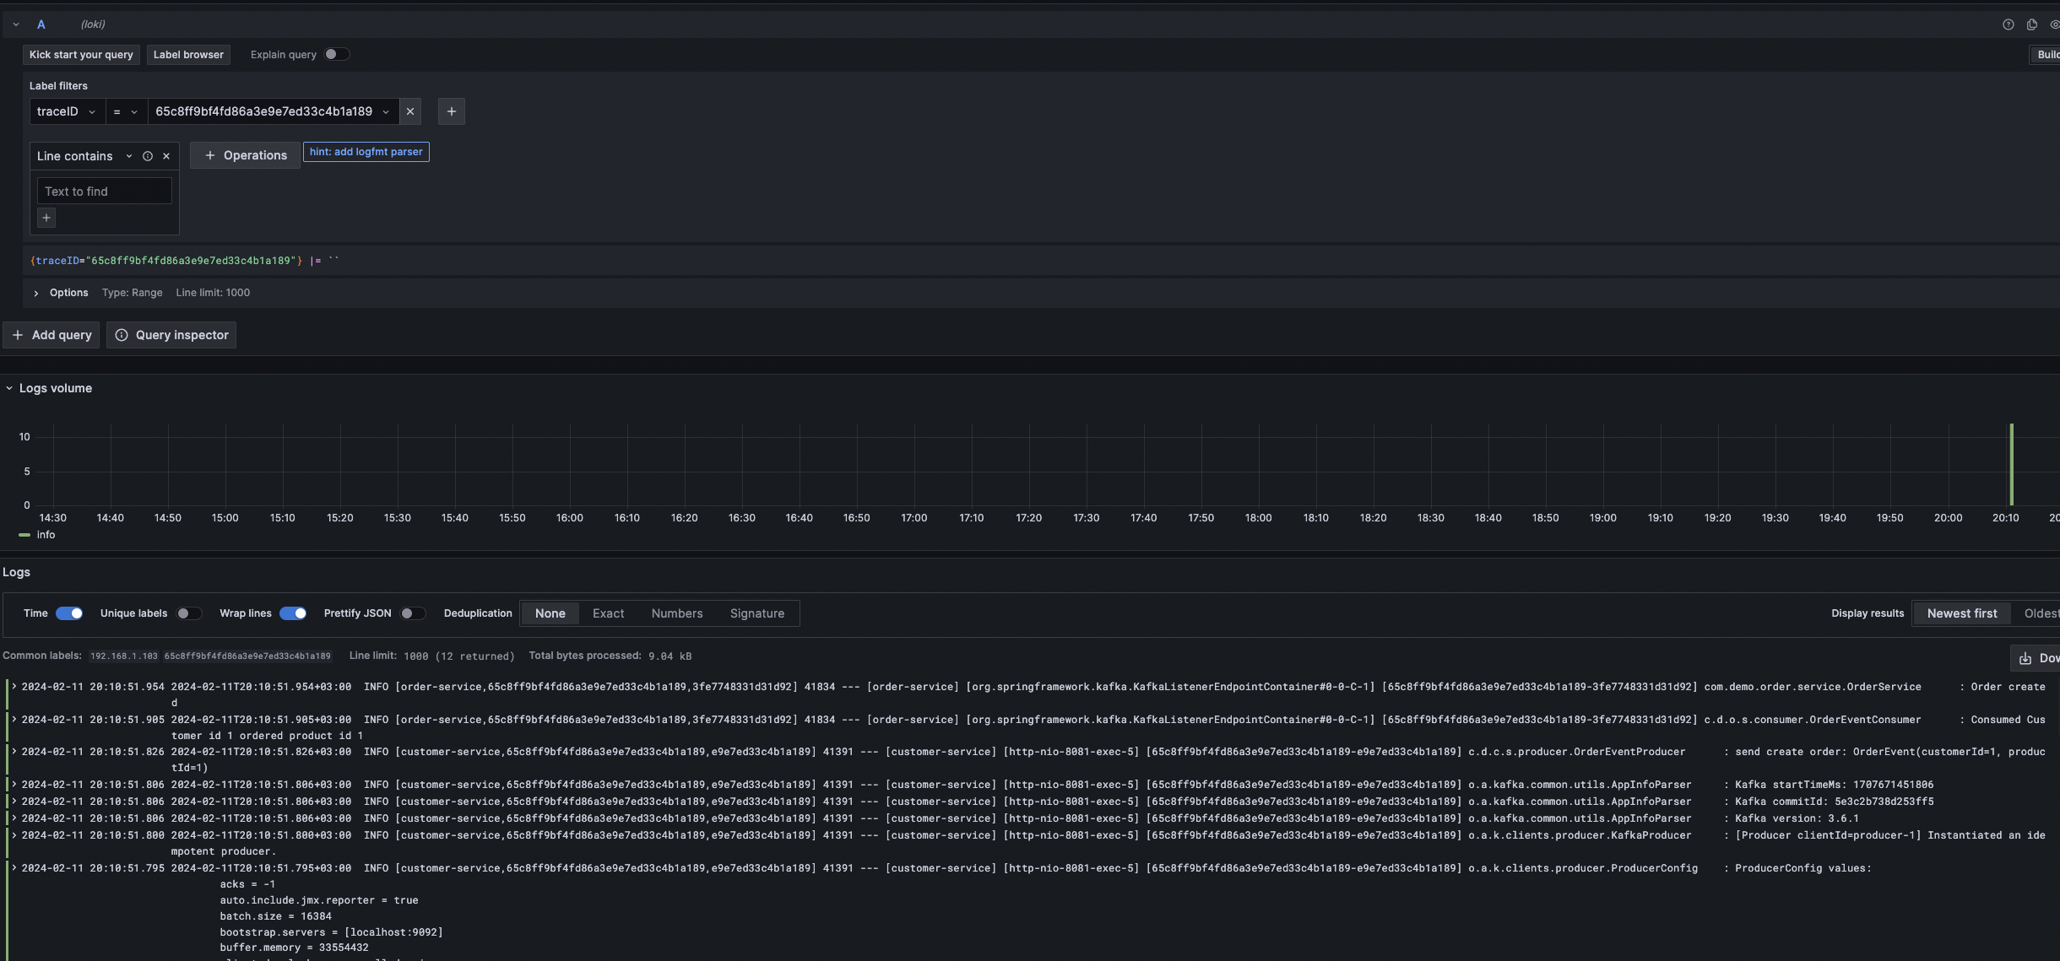Viewport: 2060px width, 961px height.
Task: Open the equals operator dropdown
Action: click(x=126, y=111)
